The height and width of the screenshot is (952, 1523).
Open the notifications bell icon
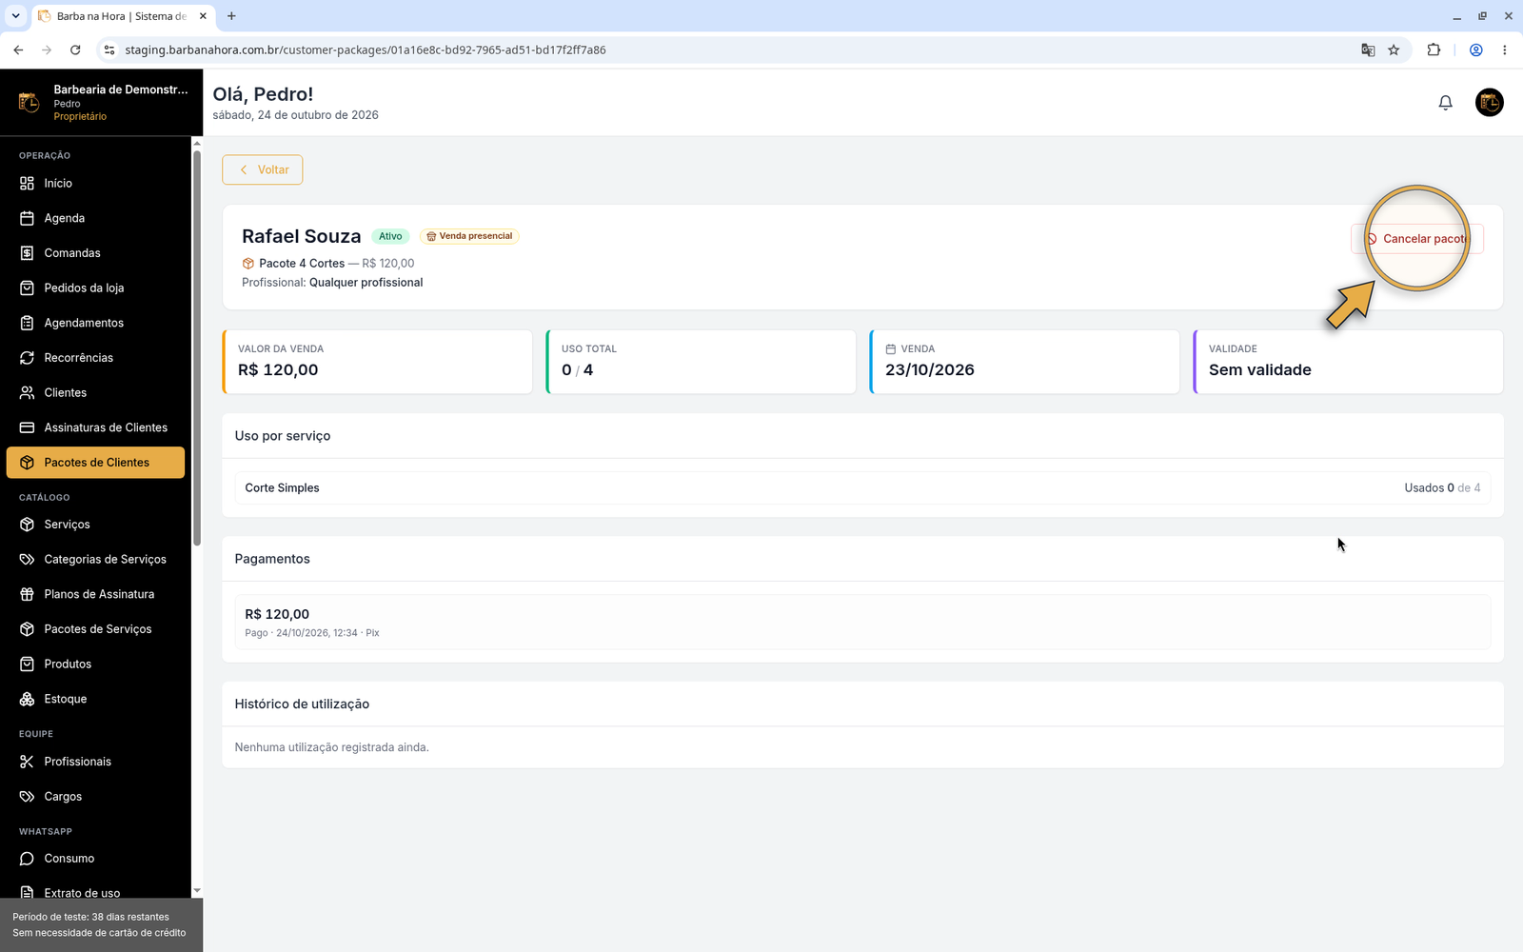tap(1445, 103)
